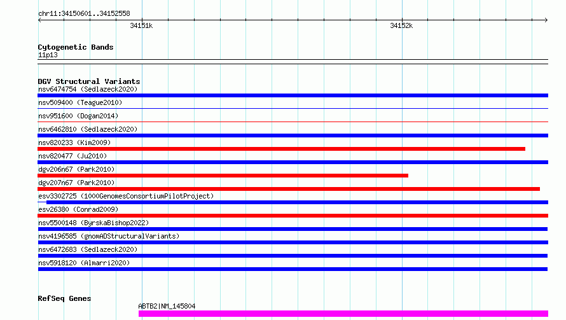This screenshot has height=320, width=566.
Task: Click the left arrow of the ruler
Action: pos(39,20)
